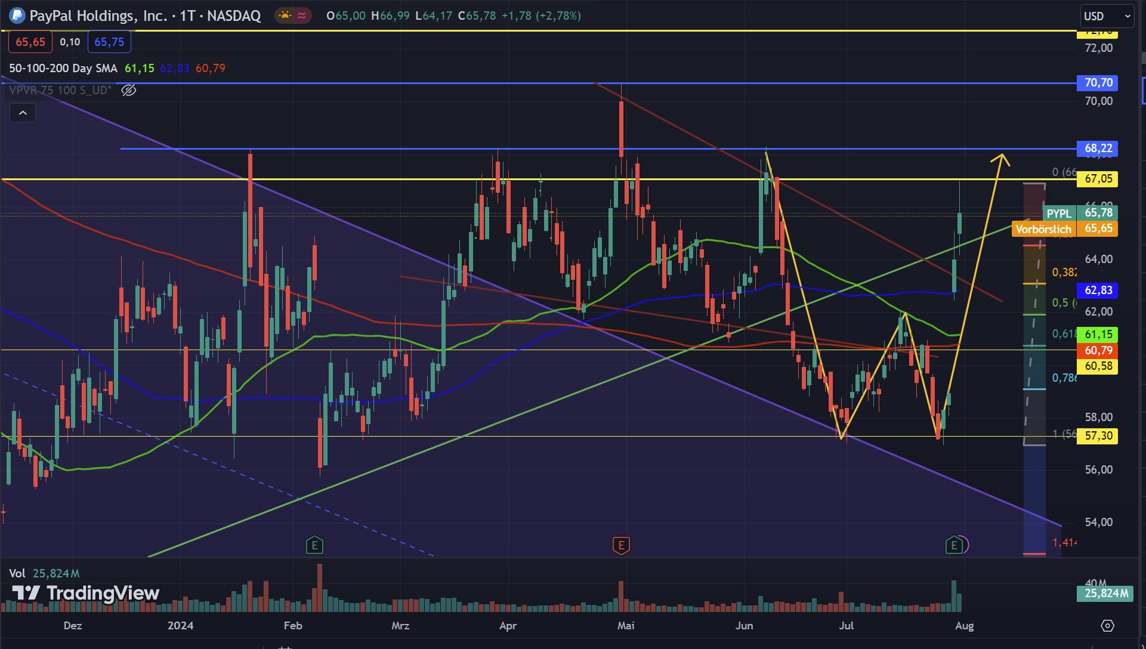The height and width of the screenshot is (649, 1146).
Task: Show the hidden VPVR indicator via eye icon
Action: (129, 90)
